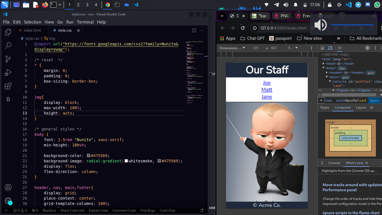The height and width of the screenshot is (215, 382).
Task: Click the Matt link on the page
Action: pyautogui.click(x=267, y=90)
